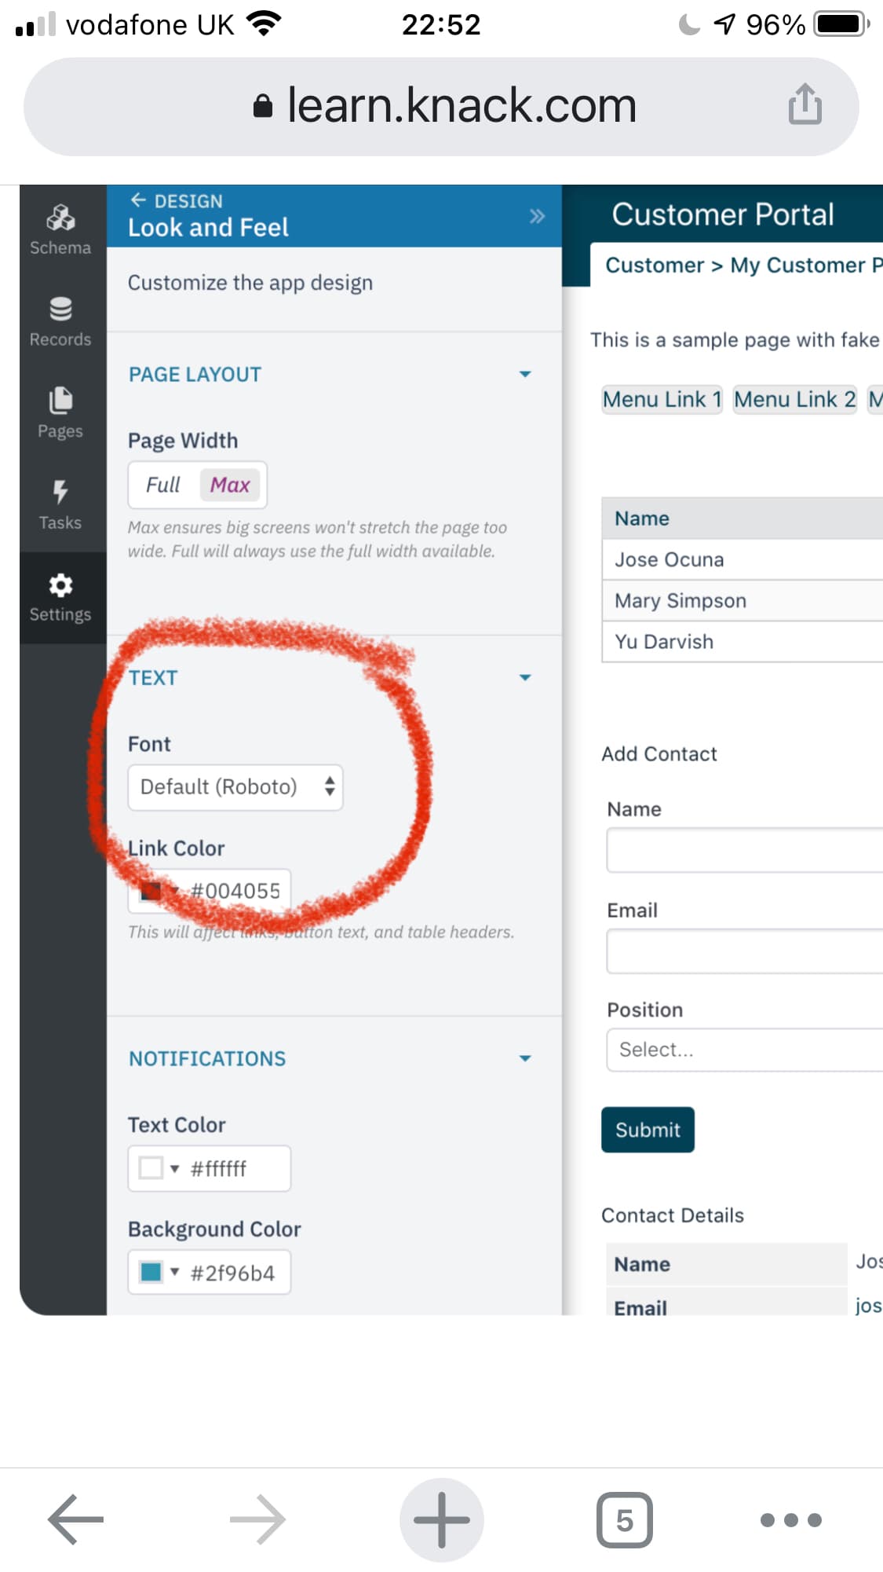The width and height of the screenshot is (883, 1572).
Task: Open the browser tab switcher showing 5
Action: [x=624, y=1519]
